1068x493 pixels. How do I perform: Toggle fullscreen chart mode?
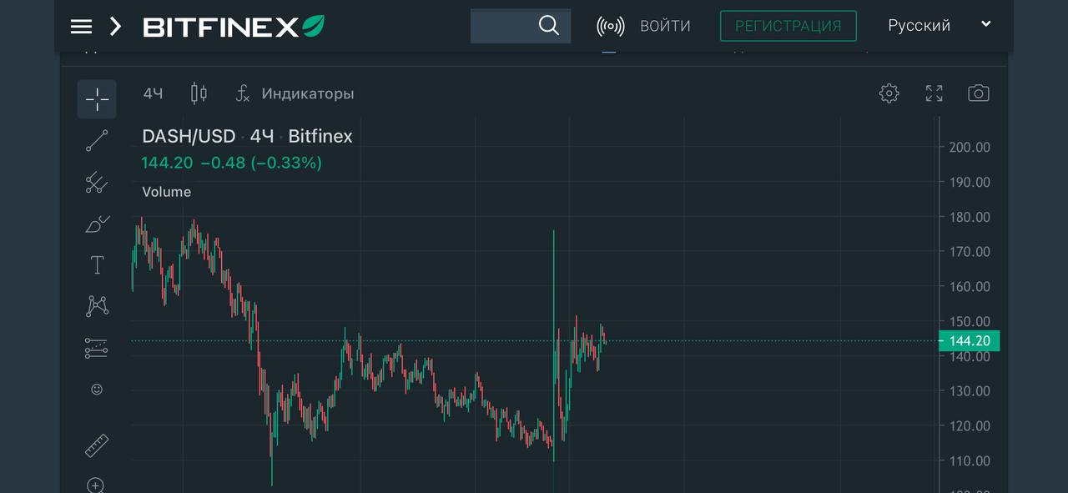coord(934,93)
